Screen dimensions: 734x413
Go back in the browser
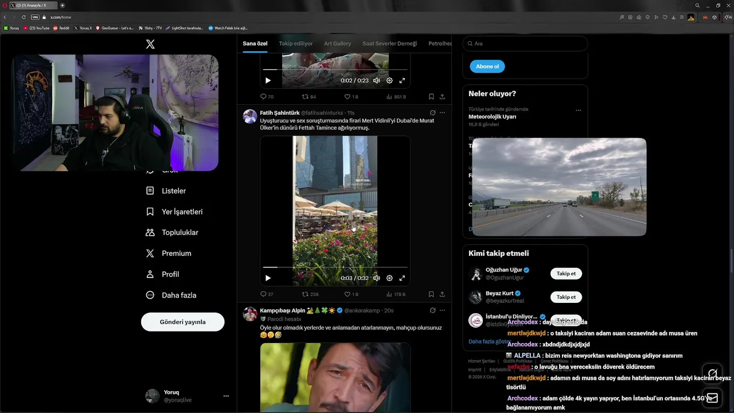[x=5, y=17]
